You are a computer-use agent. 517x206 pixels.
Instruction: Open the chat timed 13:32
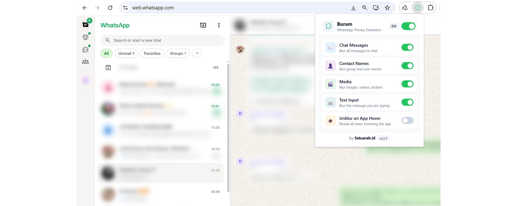(x=161, y=89)
